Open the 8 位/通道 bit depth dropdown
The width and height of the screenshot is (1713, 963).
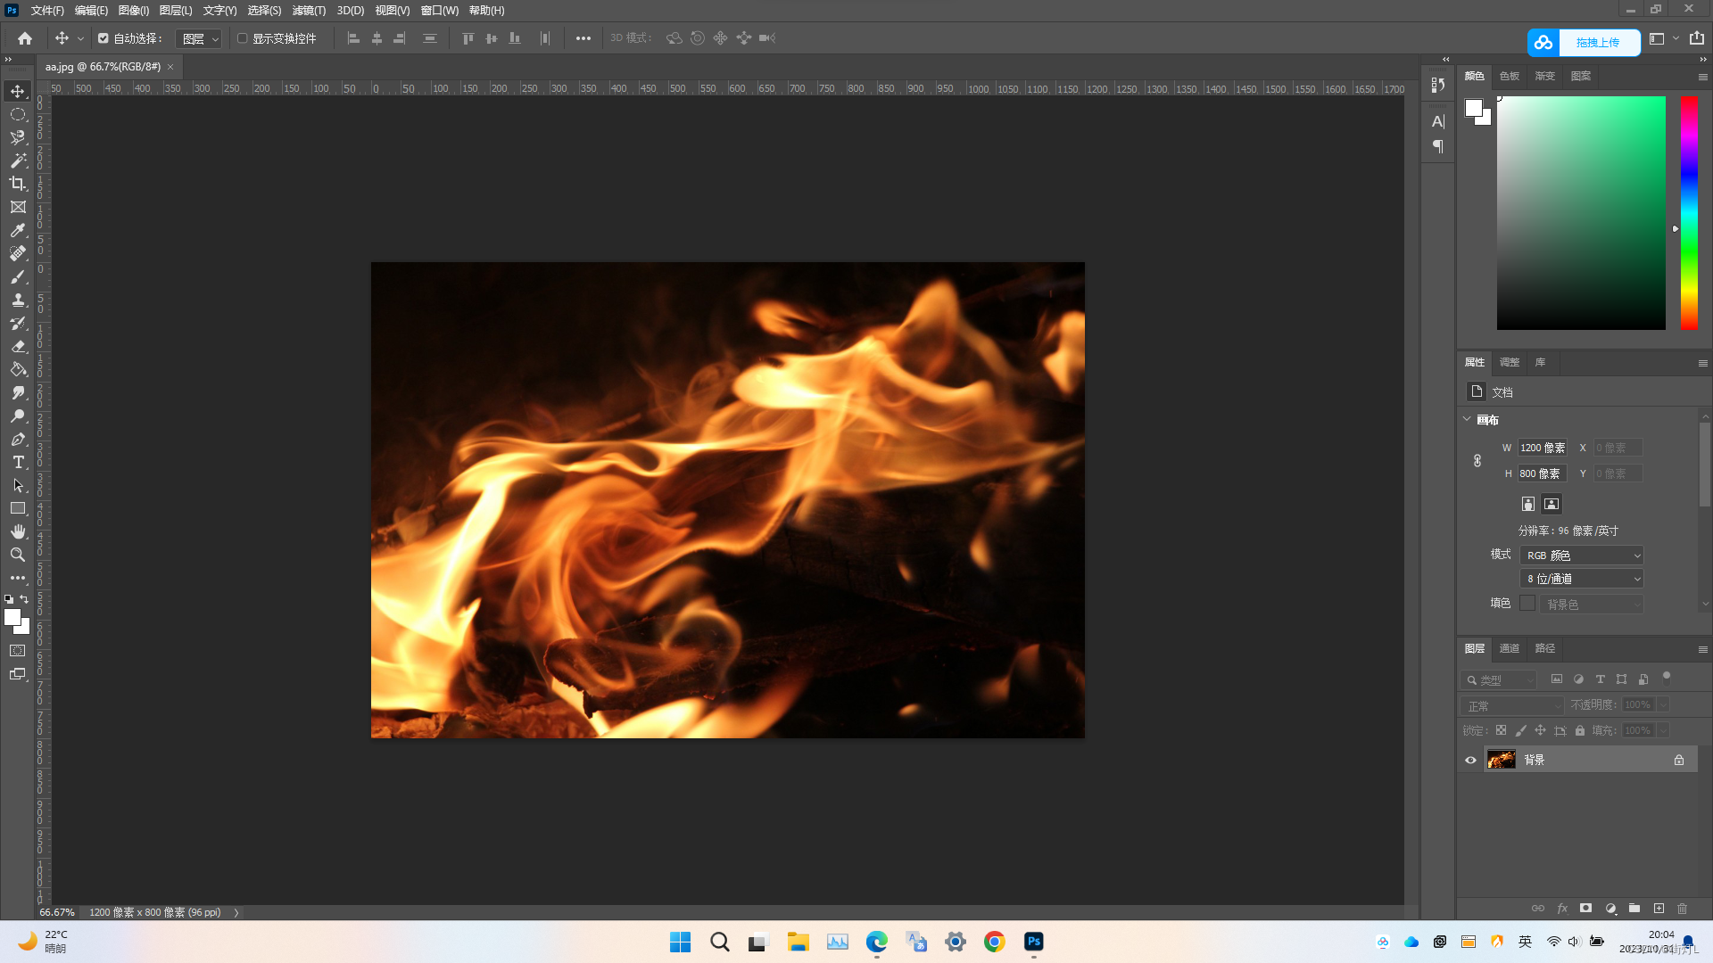(1582, 579)
